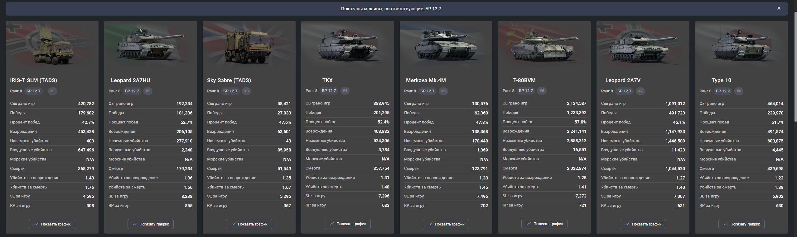Click БР 12.7 badge on IRIS-T SLM card

33,91
